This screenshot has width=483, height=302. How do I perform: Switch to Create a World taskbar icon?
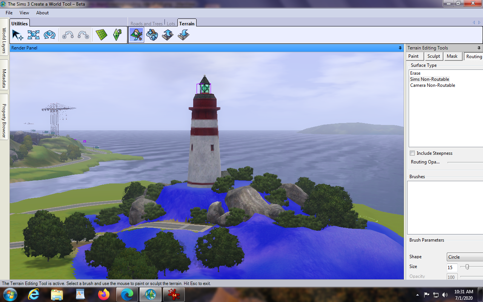pyautogui.click(x=150, y=294)
